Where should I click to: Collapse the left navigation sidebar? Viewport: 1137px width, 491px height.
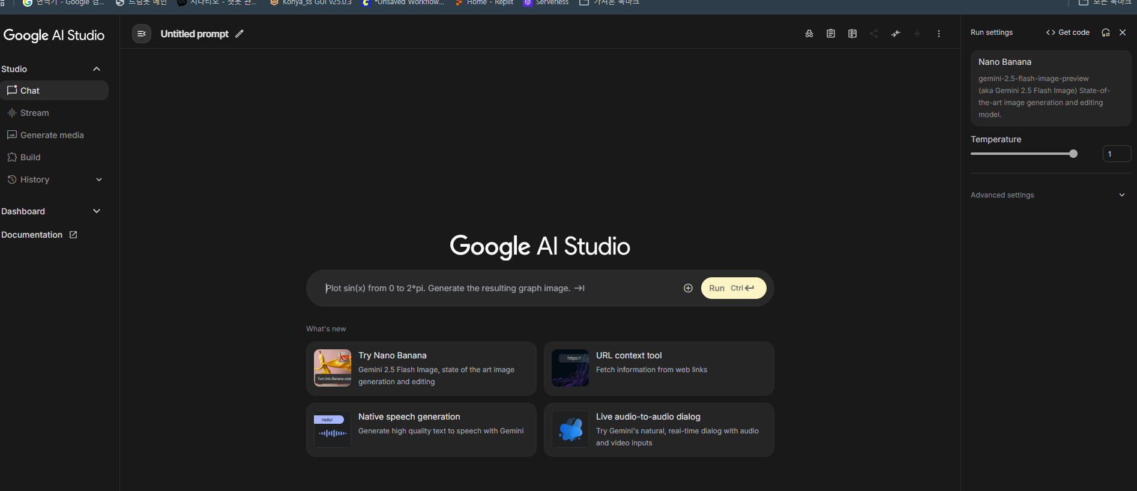pyautogui.click(x=142, y=34)
